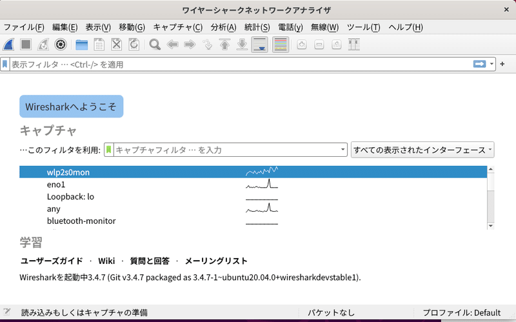
Task: Open ヘルプ(H) menu
Action: pos(406,27)
